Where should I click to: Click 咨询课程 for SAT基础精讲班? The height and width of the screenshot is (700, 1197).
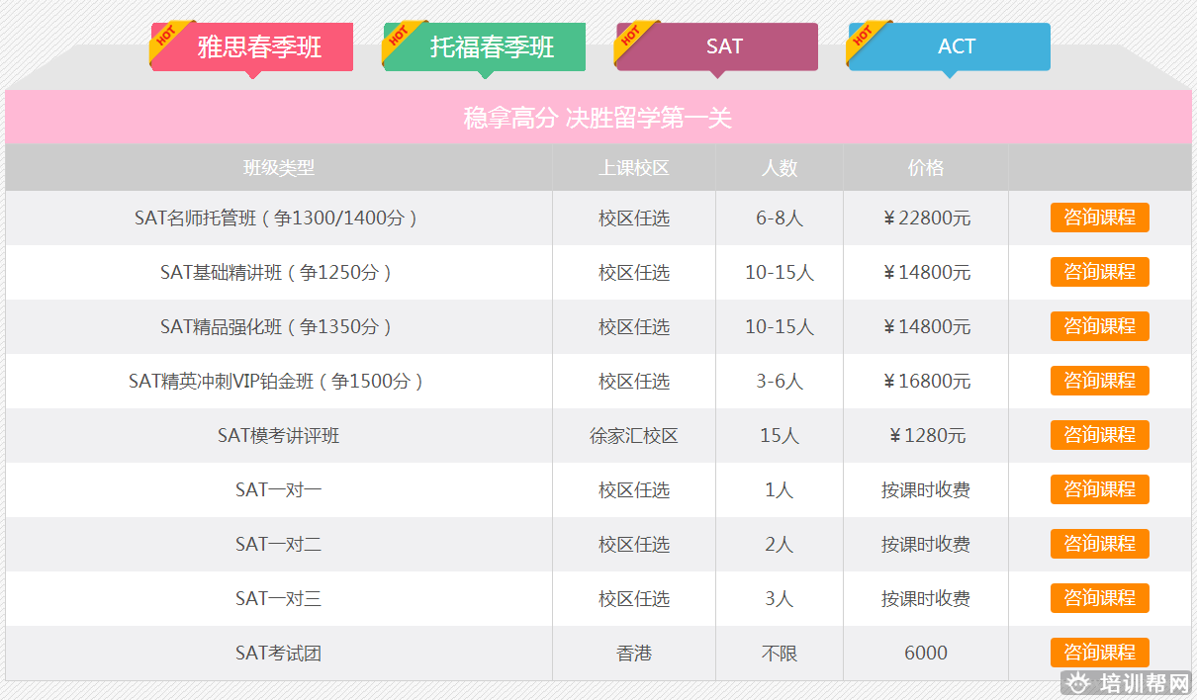click(x=1100, y=272)
